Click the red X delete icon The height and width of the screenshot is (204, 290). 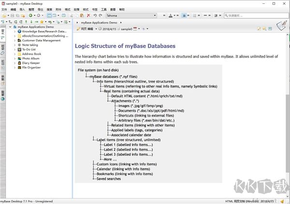click(x=88, y=15)
